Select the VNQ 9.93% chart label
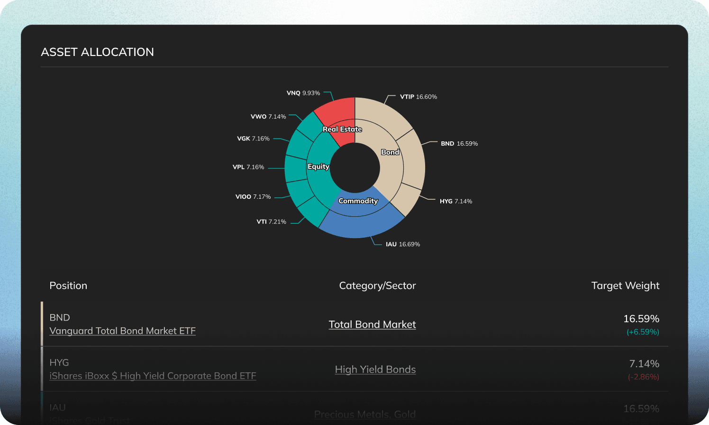Screen dimensions: 709x425 click(303, 93)
